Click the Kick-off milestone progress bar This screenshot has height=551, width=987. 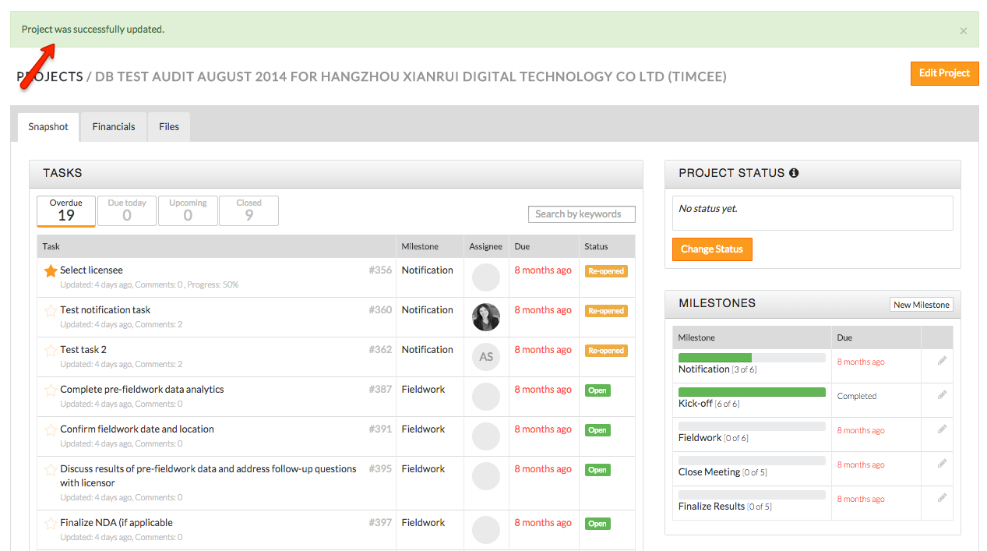(x=752, y=392)
